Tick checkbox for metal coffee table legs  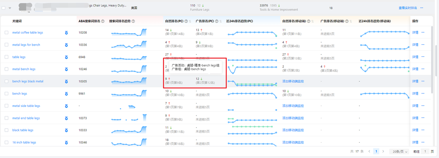point(7,33)
